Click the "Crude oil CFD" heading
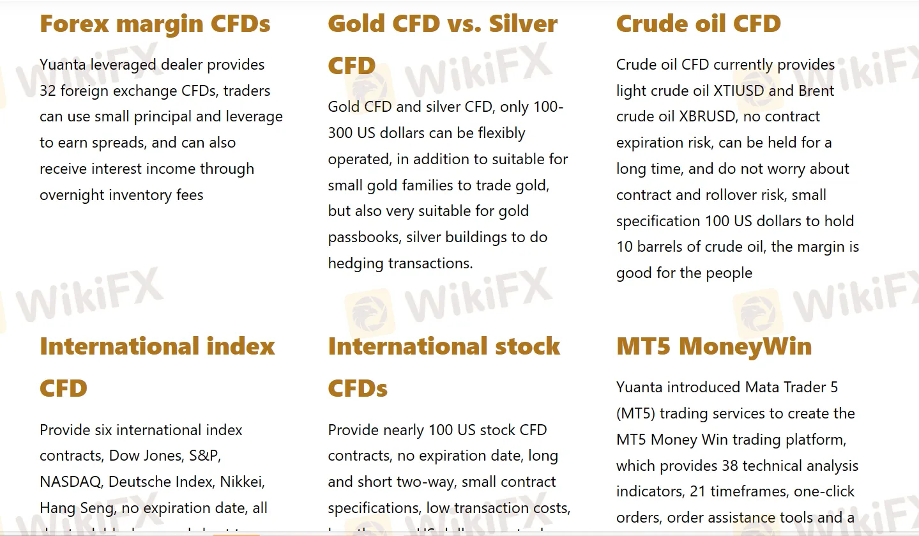The height and width of the screenshot is (536, 919). 698,24
